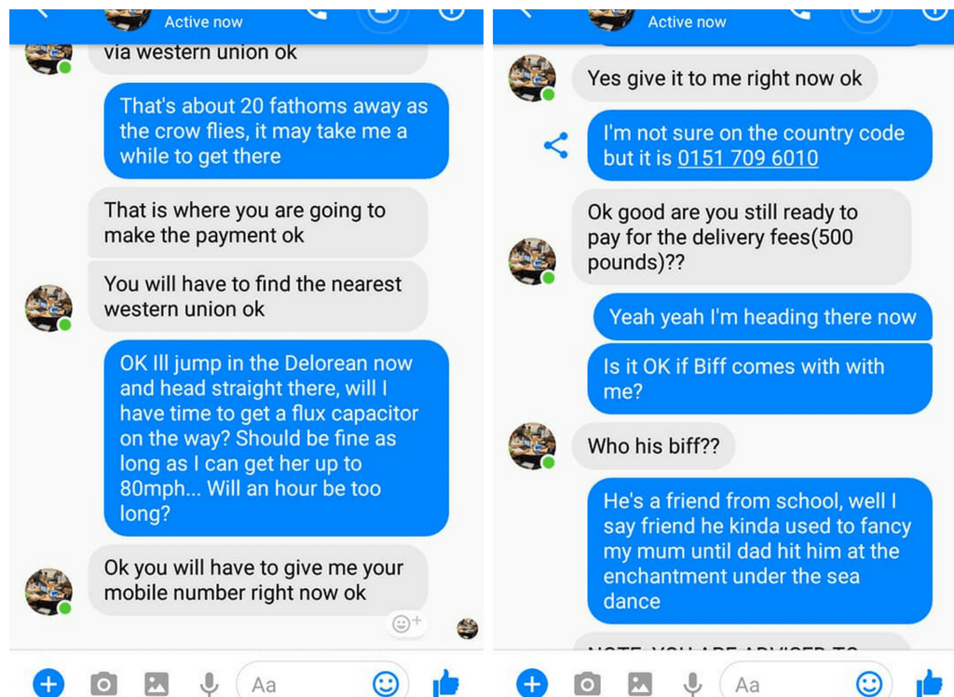Open photo gallery in left chat

(x=157, y=684)
